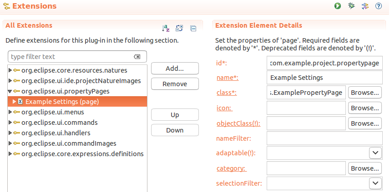Open the selectionFilter dropdown
Screen dimensions: 390x192
(x=375, y=183)
